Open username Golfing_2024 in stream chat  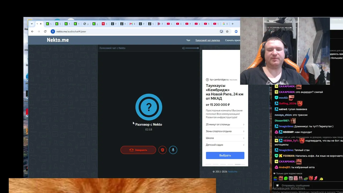click(288, 103)
